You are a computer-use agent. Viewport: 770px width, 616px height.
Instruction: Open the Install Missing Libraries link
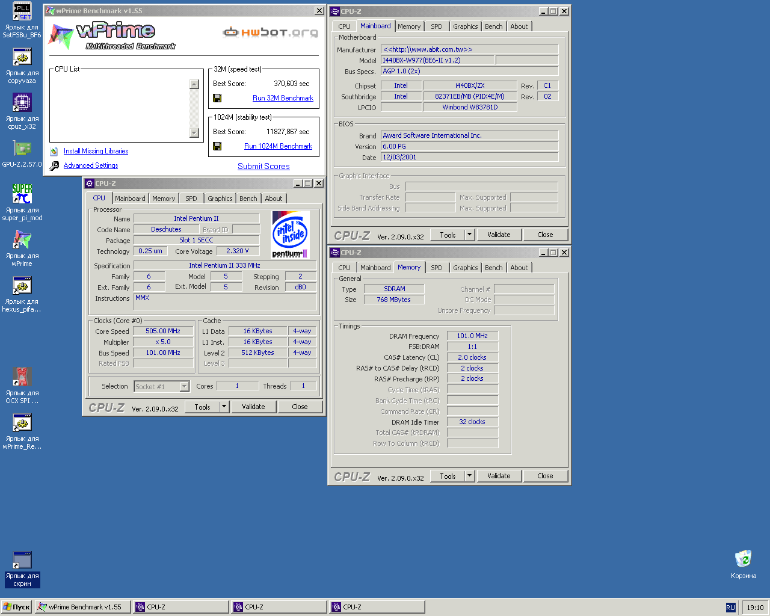click(96, 151)
